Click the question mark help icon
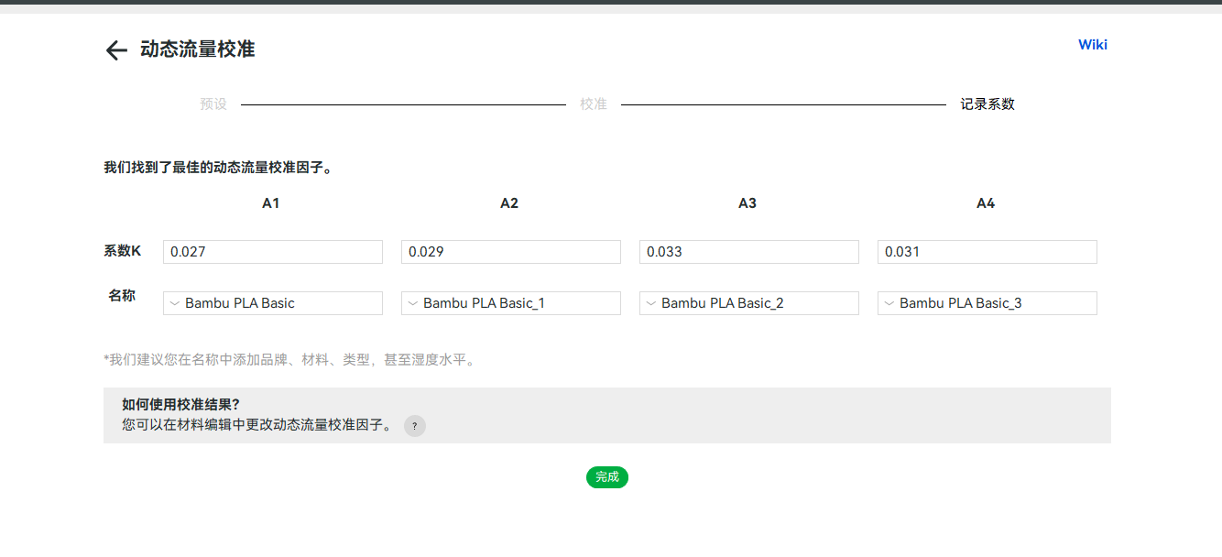1222x557 pixels. (x=415, y=426)
